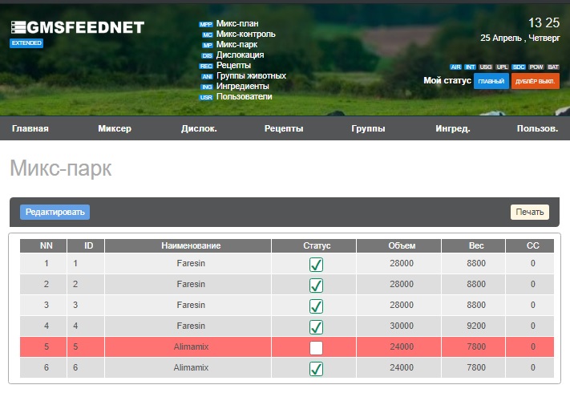The image size is (570, 393).
Task: Click the Редактировать button
Action: [55, 212]
